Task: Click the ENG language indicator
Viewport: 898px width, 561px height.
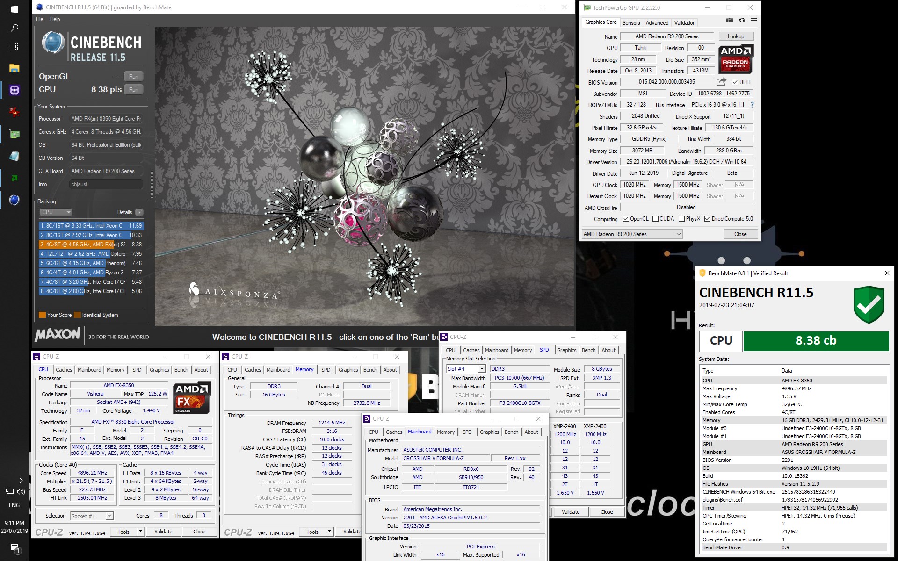Action: (14, 505)
